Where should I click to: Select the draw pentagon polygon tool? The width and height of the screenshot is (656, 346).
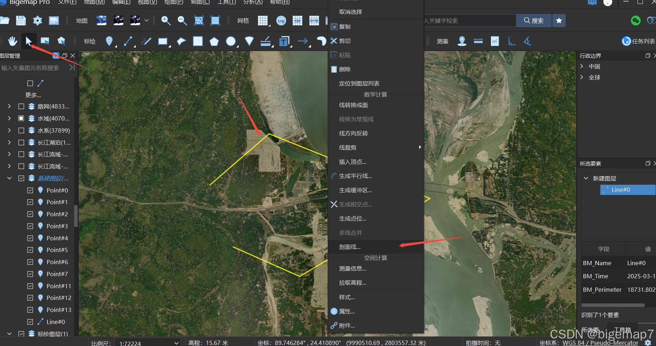coord(214,41)
